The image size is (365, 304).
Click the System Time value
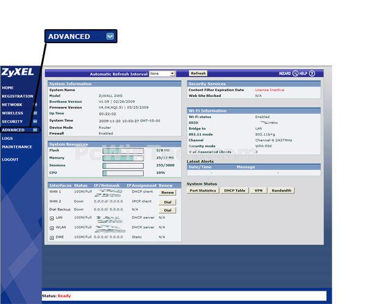(130, 121)
